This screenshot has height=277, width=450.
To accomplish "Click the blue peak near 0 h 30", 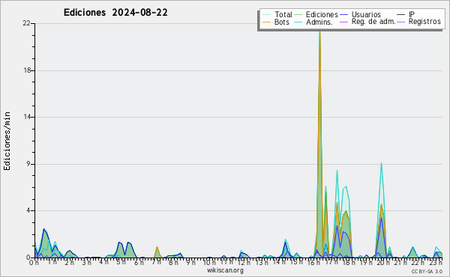I will point(44,229).
